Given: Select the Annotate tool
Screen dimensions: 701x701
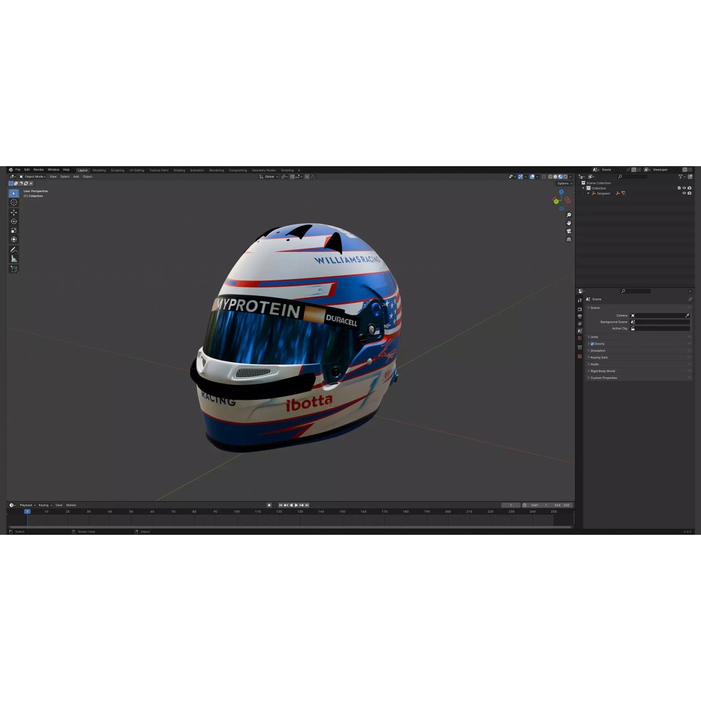Looking at the screenshot, I should coord(14,249).
